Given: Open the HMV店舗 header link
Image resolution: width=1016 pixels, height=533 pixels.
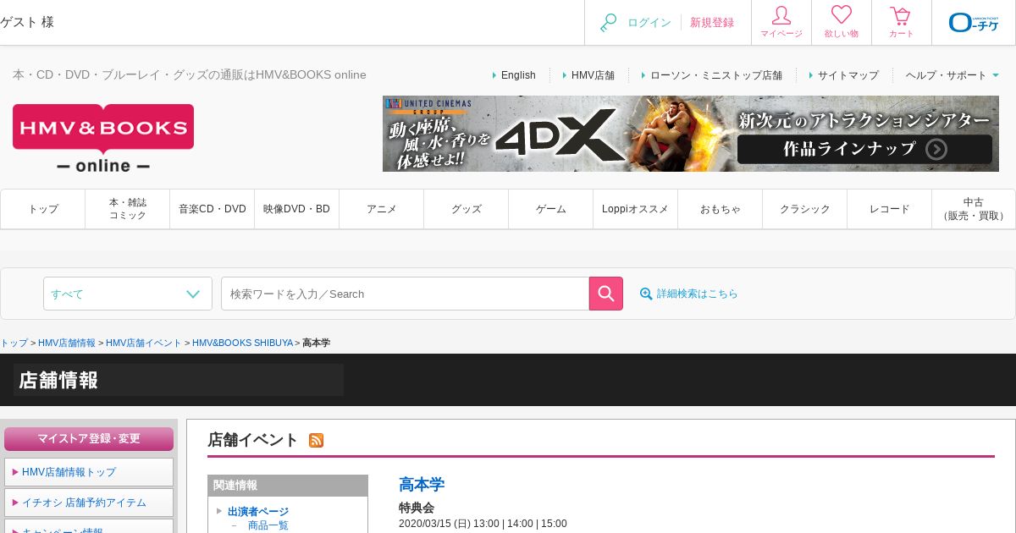Looking at the screenshot, I should tap(593, 75).
